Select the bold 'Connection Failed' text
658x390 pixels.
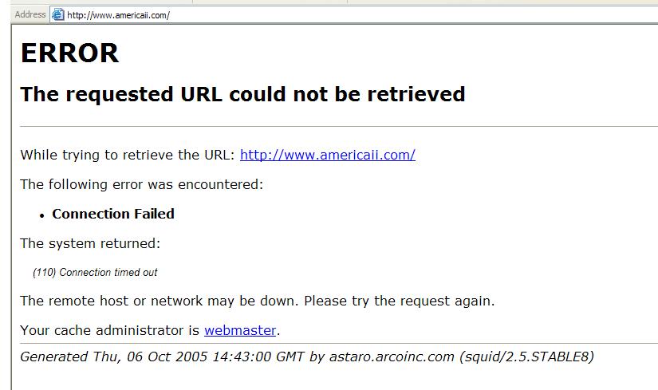pyautogui.click(x=113, y=214)
